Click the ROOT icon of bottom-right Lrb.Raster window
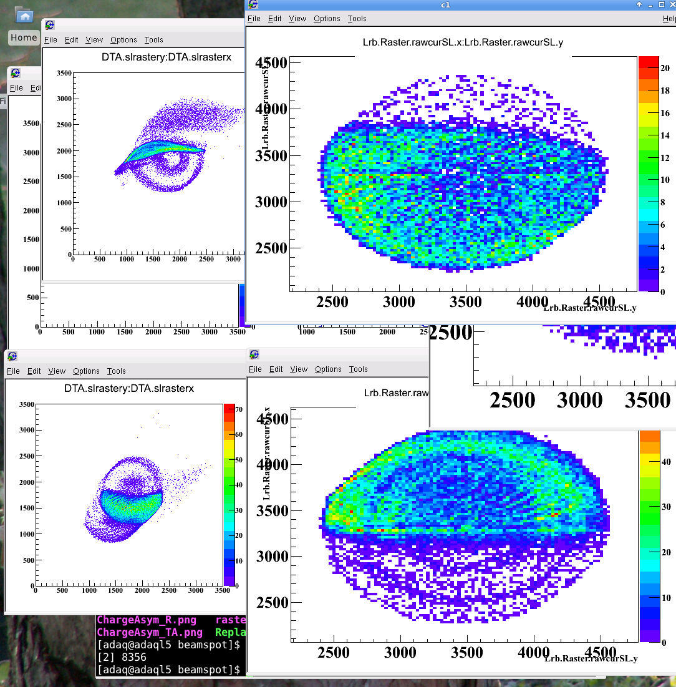Image resolution: width=676 pixels, height=687 pixels. [254, 354]
